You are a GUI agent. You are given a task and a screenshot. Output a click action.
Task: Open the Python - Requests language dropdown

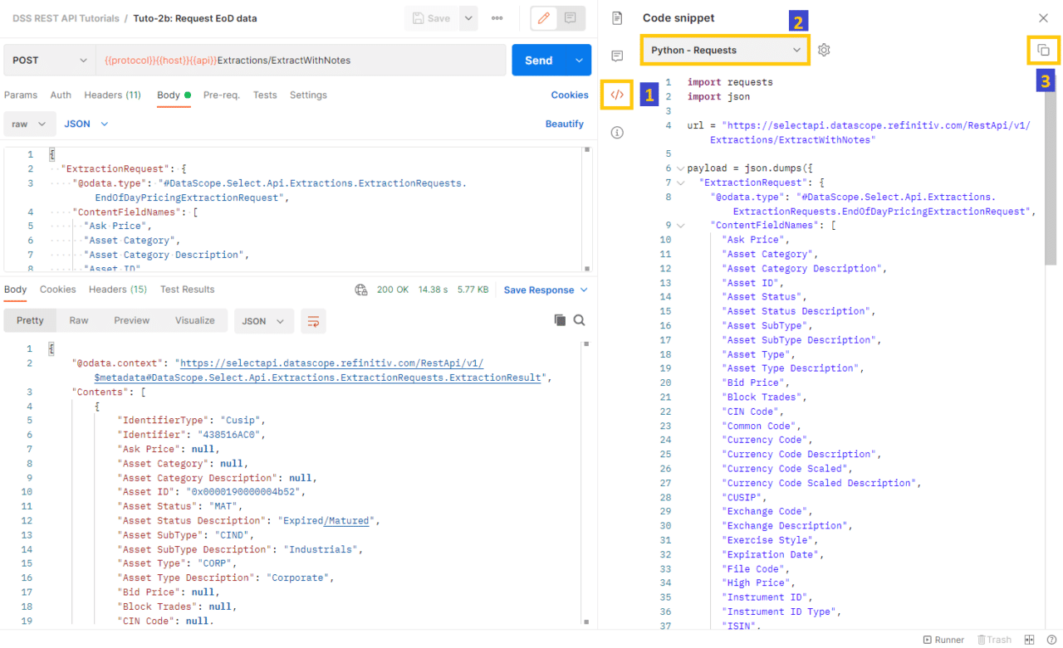(x=725, y=50)
